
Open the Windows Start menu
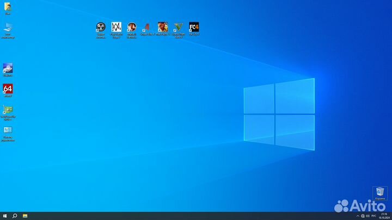tap(5, 216)
